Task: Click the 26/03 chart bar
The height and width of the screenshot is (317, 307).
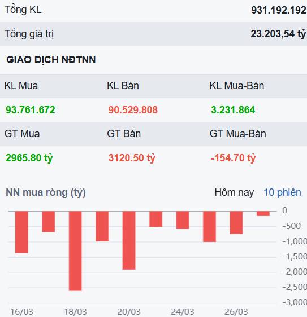Action: pyautogui.click(x=236, y=223)
